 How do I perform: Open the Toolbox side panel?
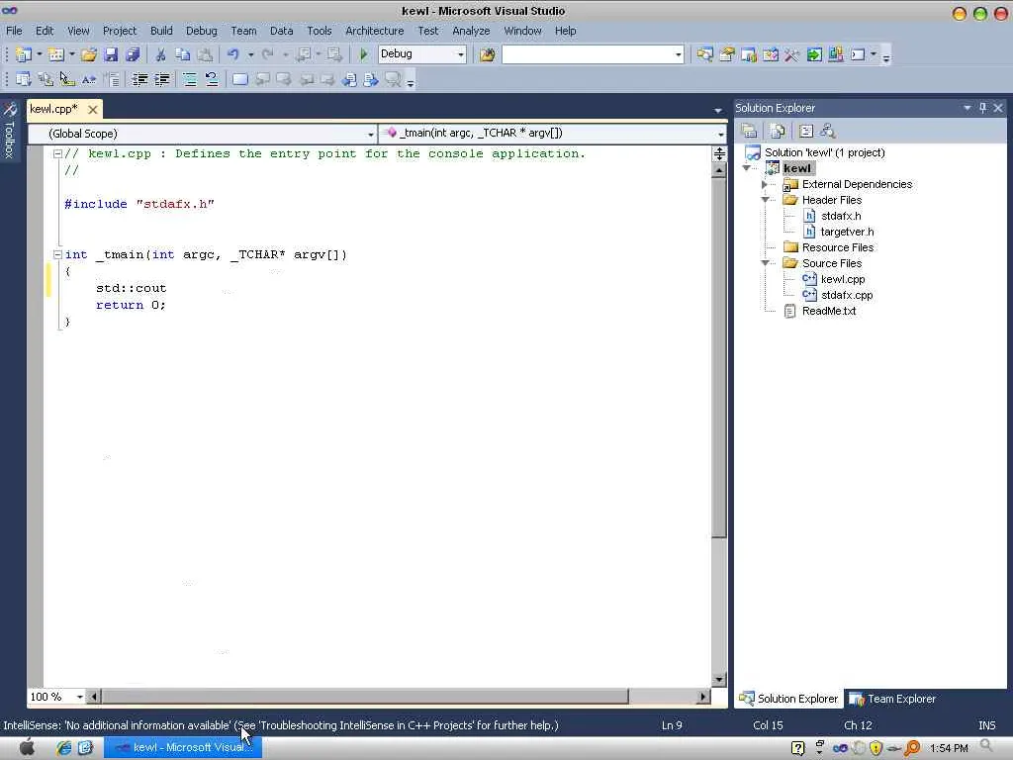pyautogui.click(x=9, y=132)
